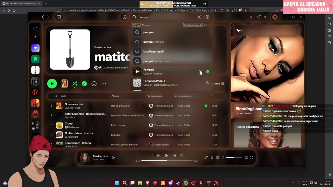
Task: Switch the player to full screen
Action: (x=252, y=157)
